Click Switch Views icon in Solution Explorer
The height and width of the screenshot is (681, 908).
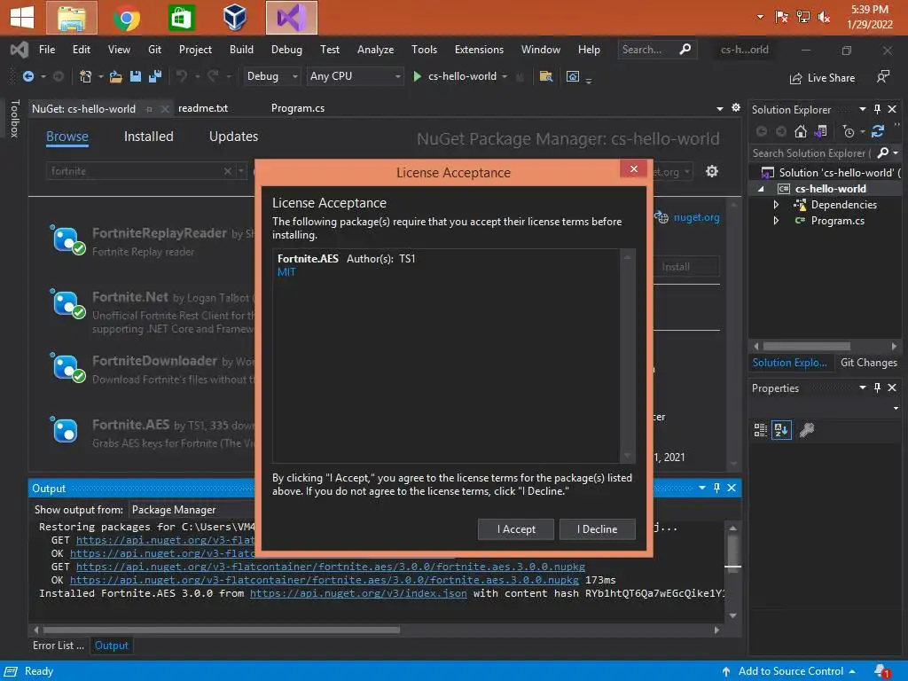tap(820, 131)
